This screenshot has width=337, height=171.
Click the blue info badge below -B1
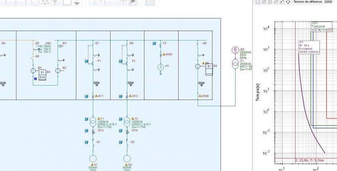pos(35,79)
